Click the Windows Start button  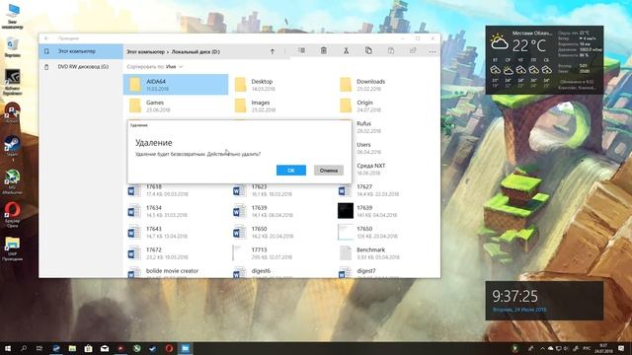tap(8, 348)
